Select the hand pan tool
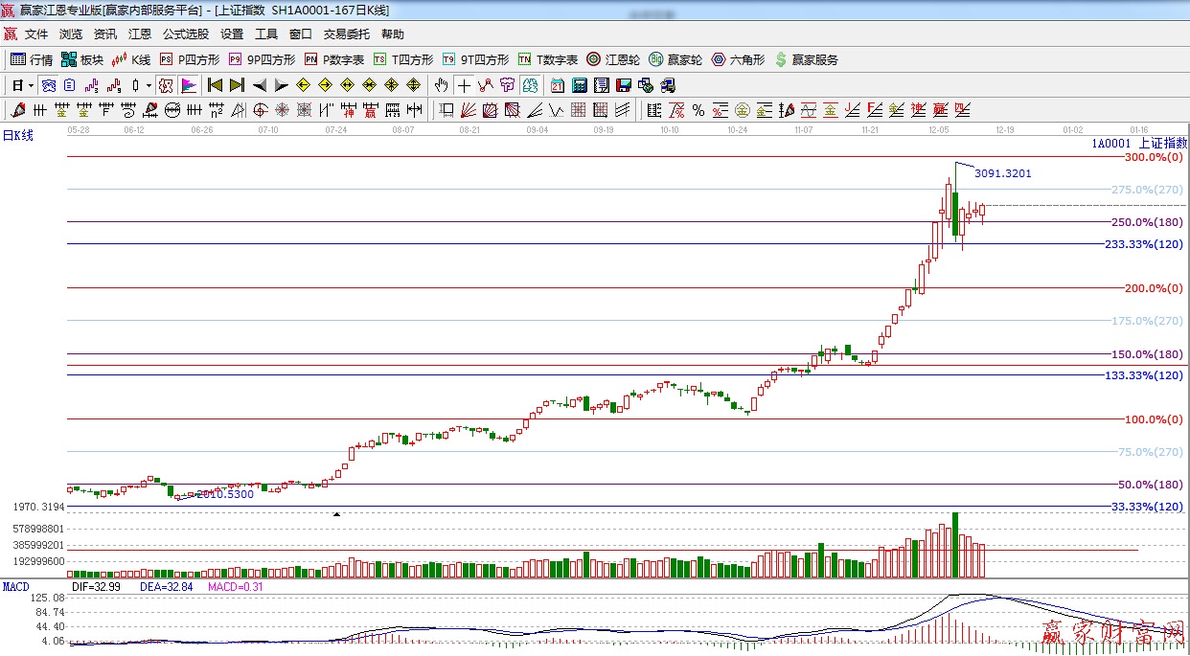1190x656 pixels. (441, 85)
